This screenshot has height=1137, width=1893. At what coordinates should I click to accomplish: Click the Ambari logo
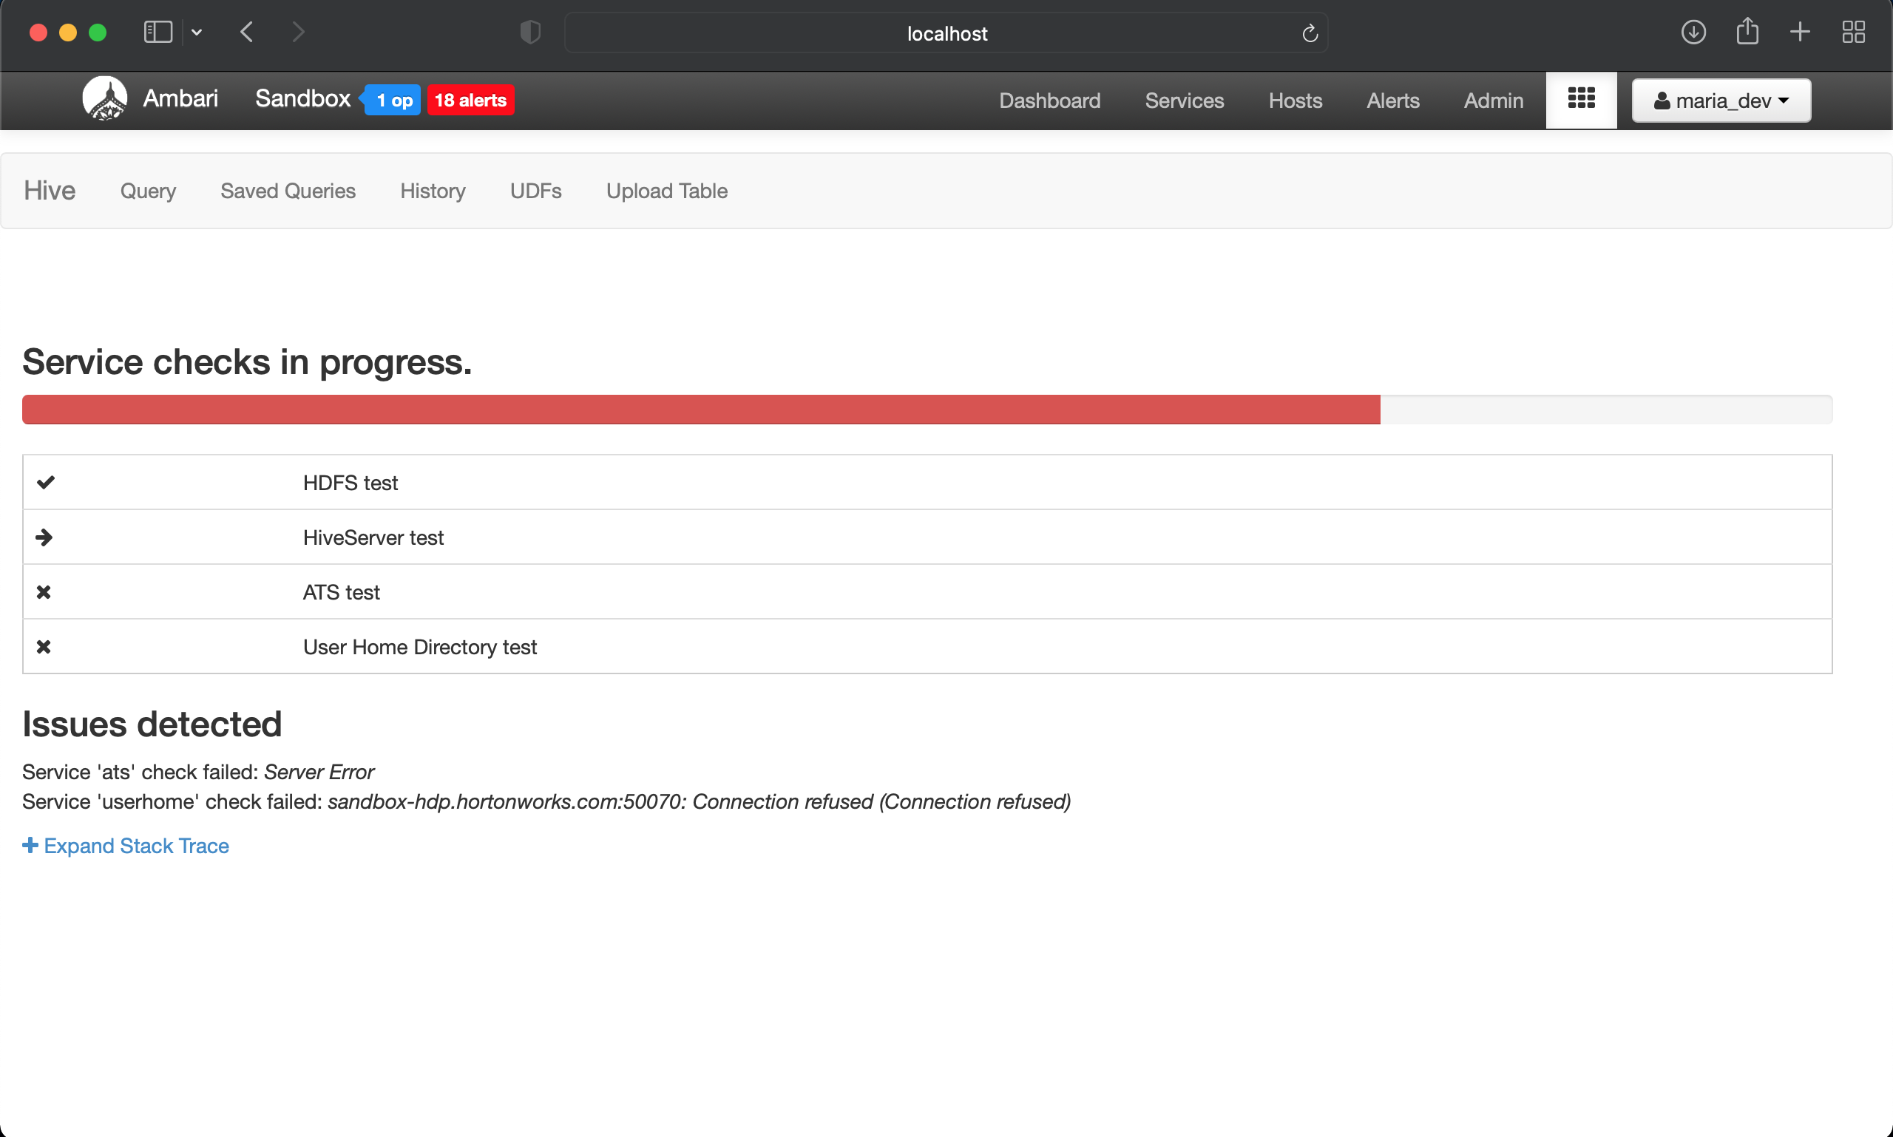pos(104,98)
